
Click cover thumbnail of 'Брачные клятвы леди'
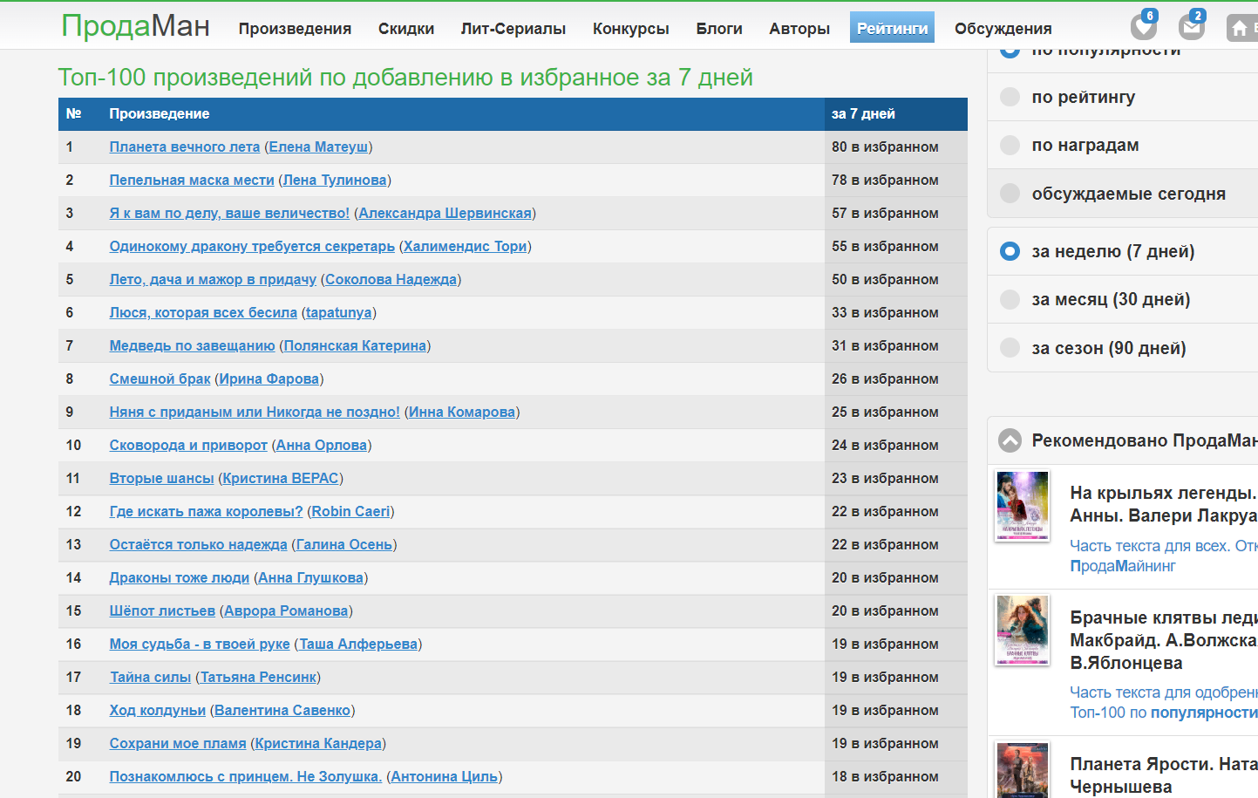(x=1023, y=630)
